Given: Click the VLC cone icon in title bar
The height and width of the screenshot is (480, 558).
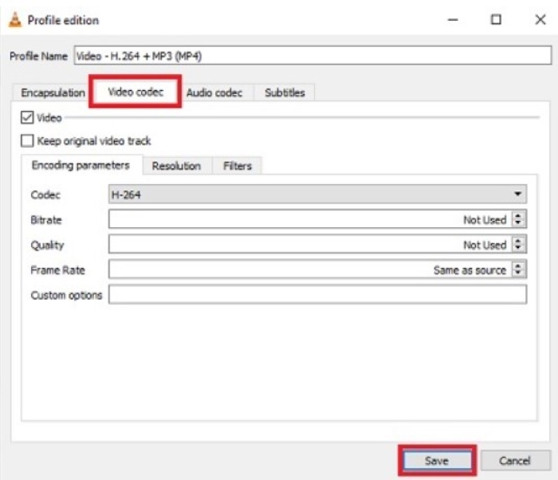Looking at the screenshot, I should [x=14, y=20].
